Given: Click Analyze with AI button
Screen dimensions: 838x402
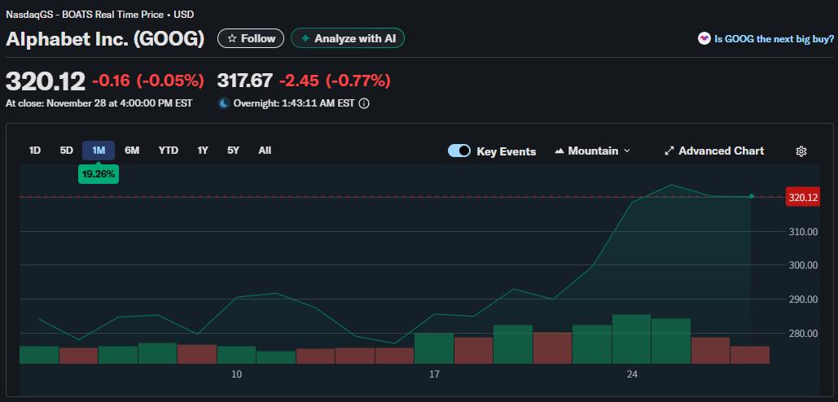Looking at the screenshot, I should pos(348,38).
